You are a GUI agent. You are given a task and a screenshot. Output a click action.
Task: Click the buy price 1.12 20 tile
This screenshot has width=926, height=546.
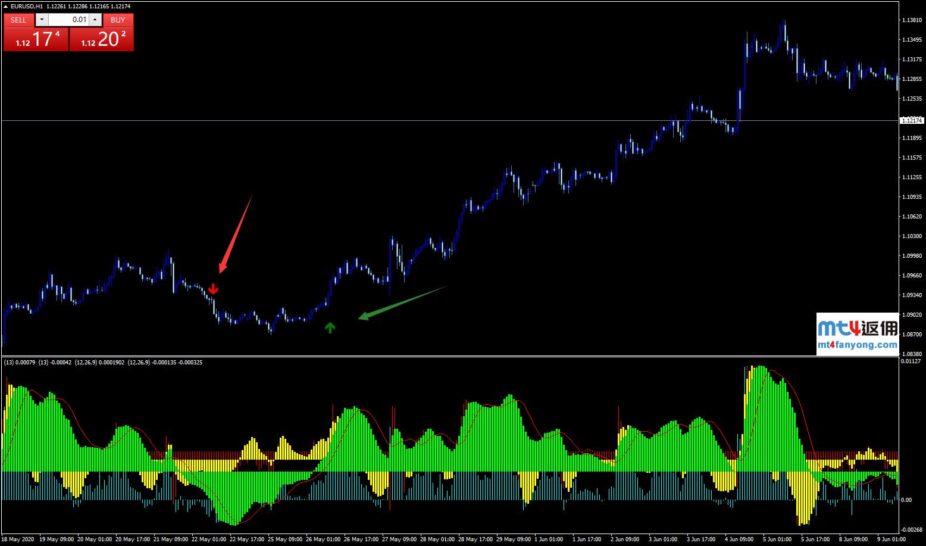click(102, 39)
